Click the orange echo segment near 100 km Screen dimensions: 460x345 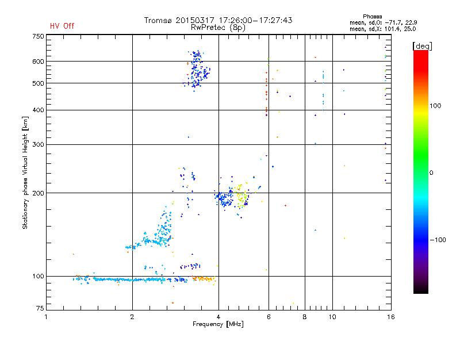coord(204,279)
